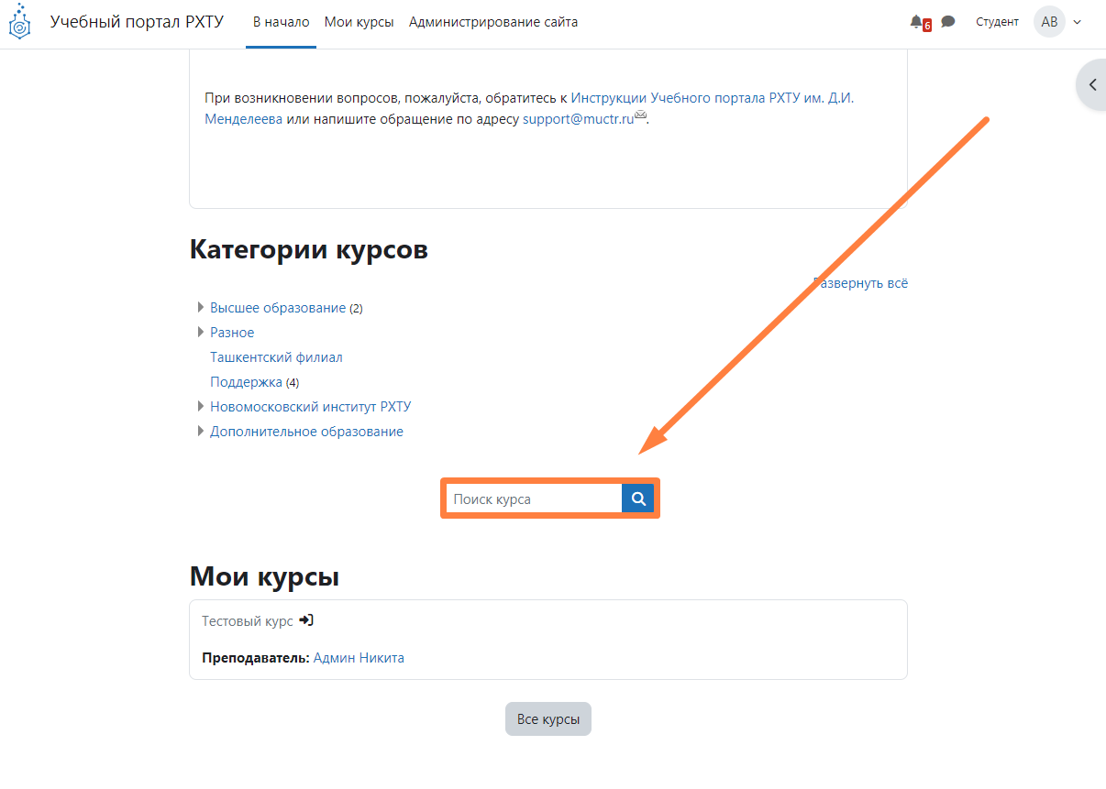
Task: Open the messages chat bubble icon
Action: pyautogui.click(x=948, y=22)
